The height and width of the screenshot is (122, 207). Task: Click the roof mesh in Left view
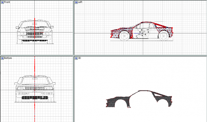(146, 23)
